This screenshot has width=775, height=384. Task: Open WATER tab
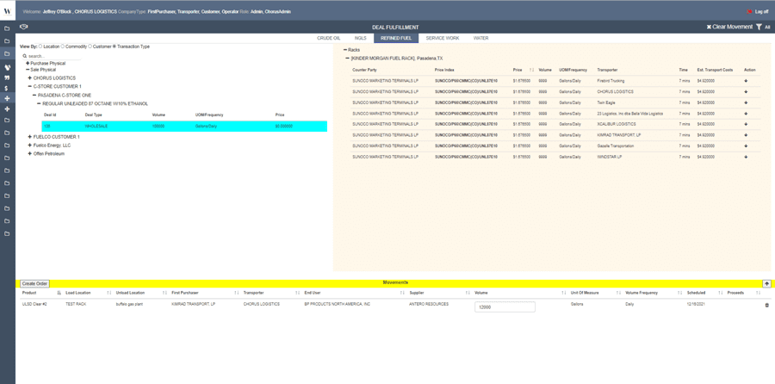pyautogui.click(x=480, y=38)
